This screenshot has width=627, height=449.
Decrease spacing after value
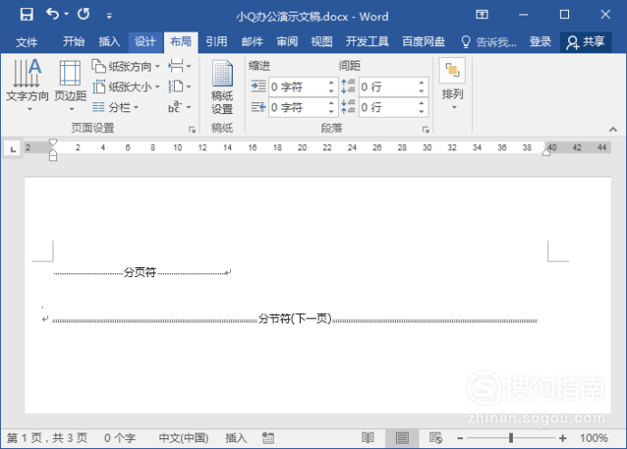(x=421, y=112)
